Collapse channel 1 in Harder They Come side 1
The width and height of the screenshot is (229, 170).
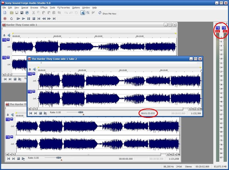click(8, 40)
